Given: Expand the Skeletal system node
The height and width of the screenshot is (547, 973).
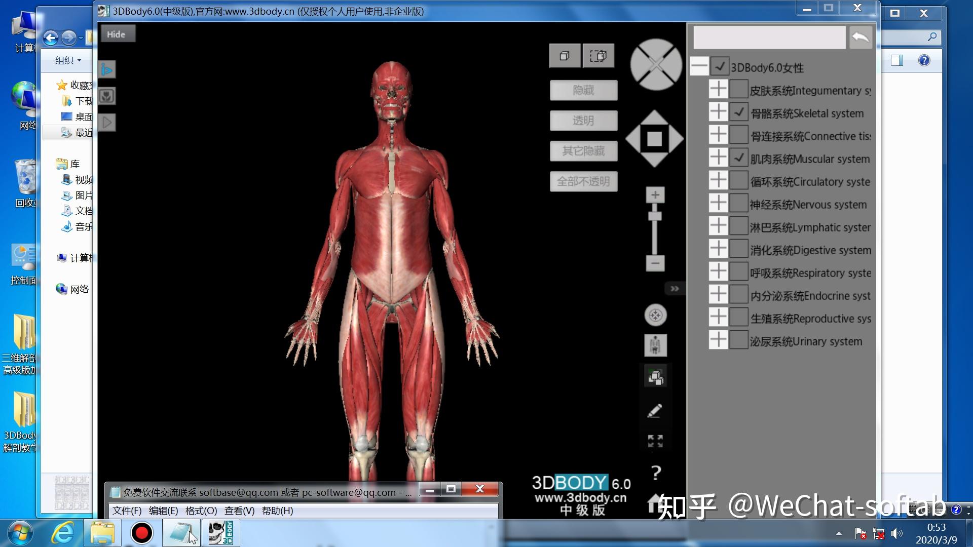Looking at the screenshot, I should point(718,112).
